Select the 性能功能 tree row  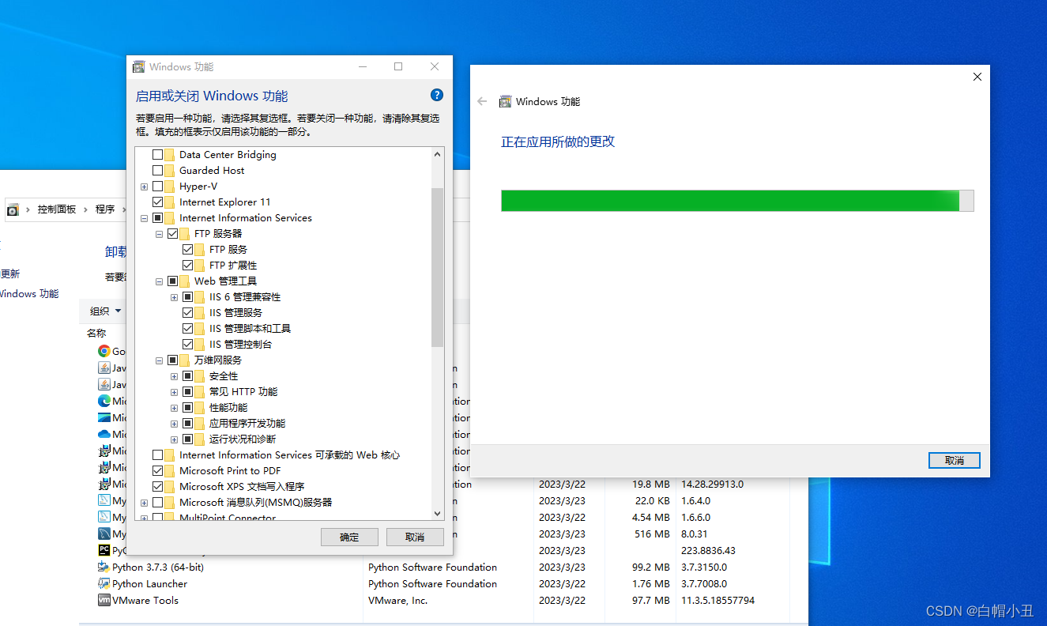click(x=228, y=408)
